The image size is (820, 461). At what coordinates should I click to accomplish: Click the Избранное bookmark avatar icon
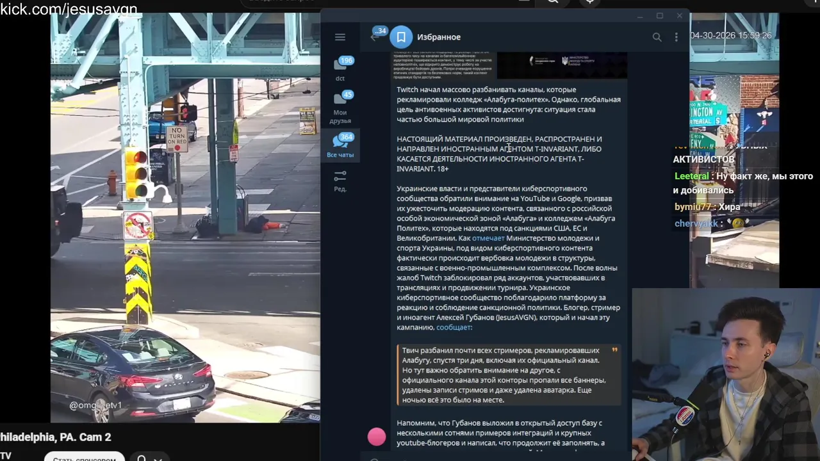point(401,37)
